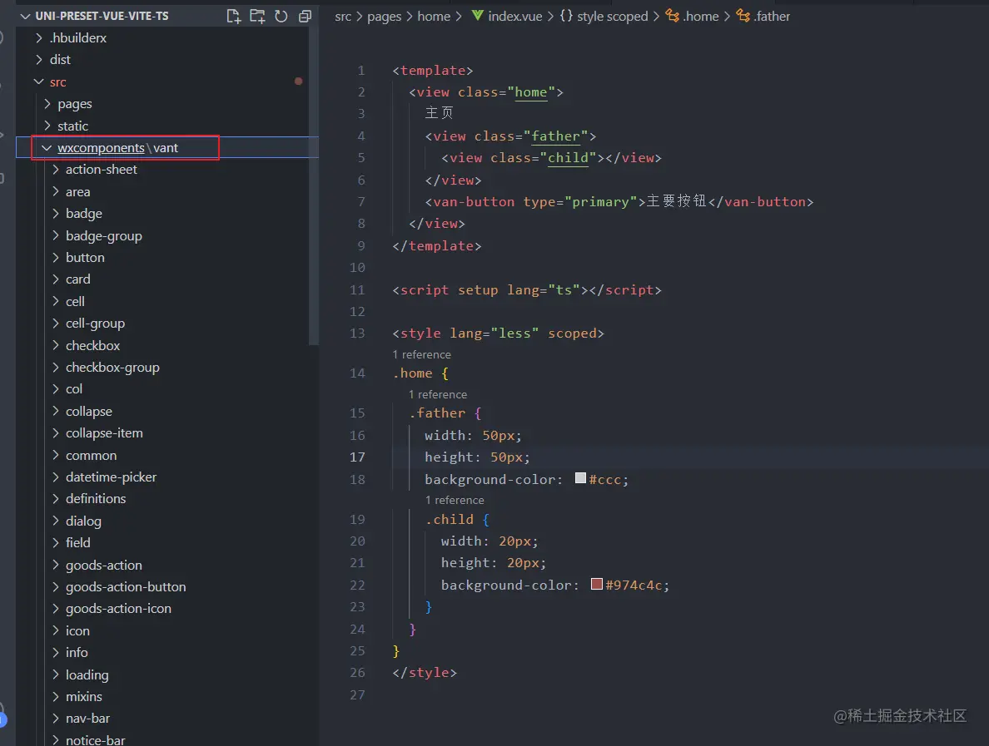Select the dialog folder

[83, 521]
